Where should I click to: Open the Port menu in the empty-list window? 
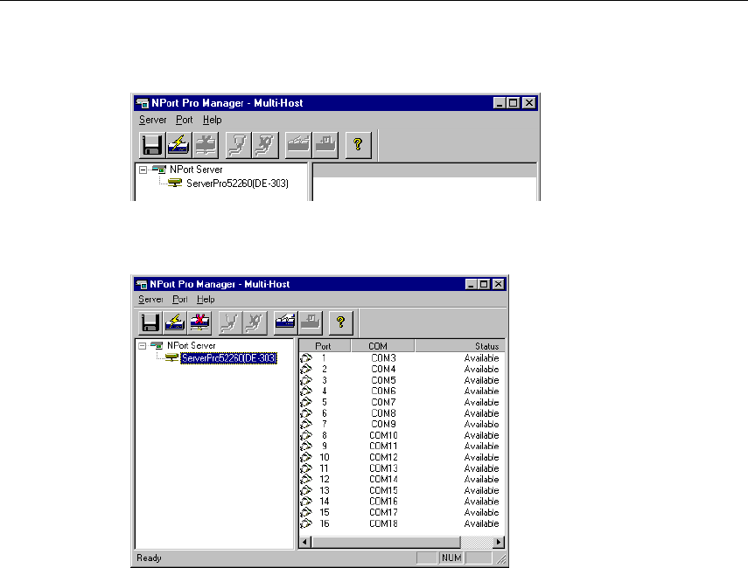click(x=184, y=120)
